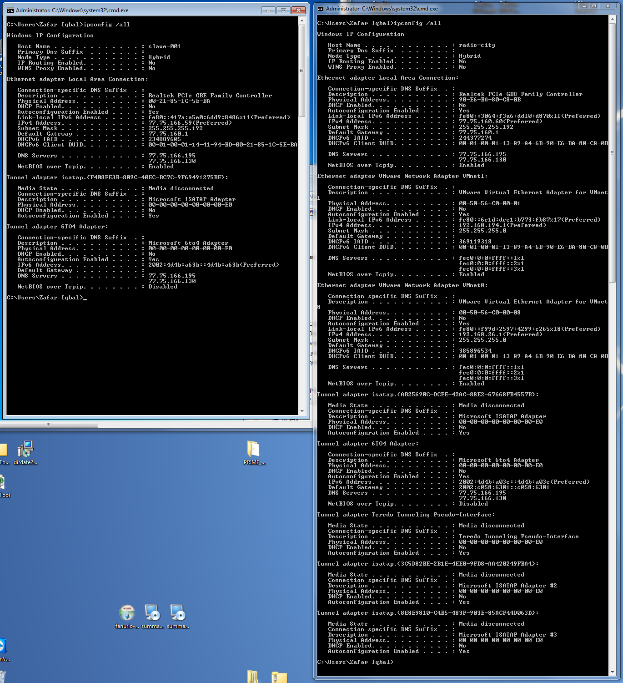
Task: Click the slave-001 cmd window system icon
Action: tap(10, 10)
